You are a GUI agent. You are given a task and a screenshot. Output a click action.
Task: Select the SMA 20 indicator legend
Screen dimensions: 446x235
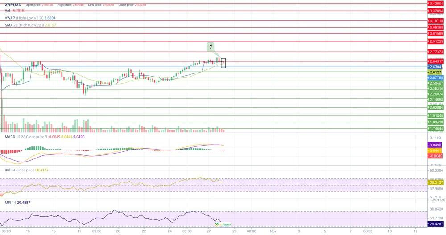pyautogui.click(x=30, y=25)
